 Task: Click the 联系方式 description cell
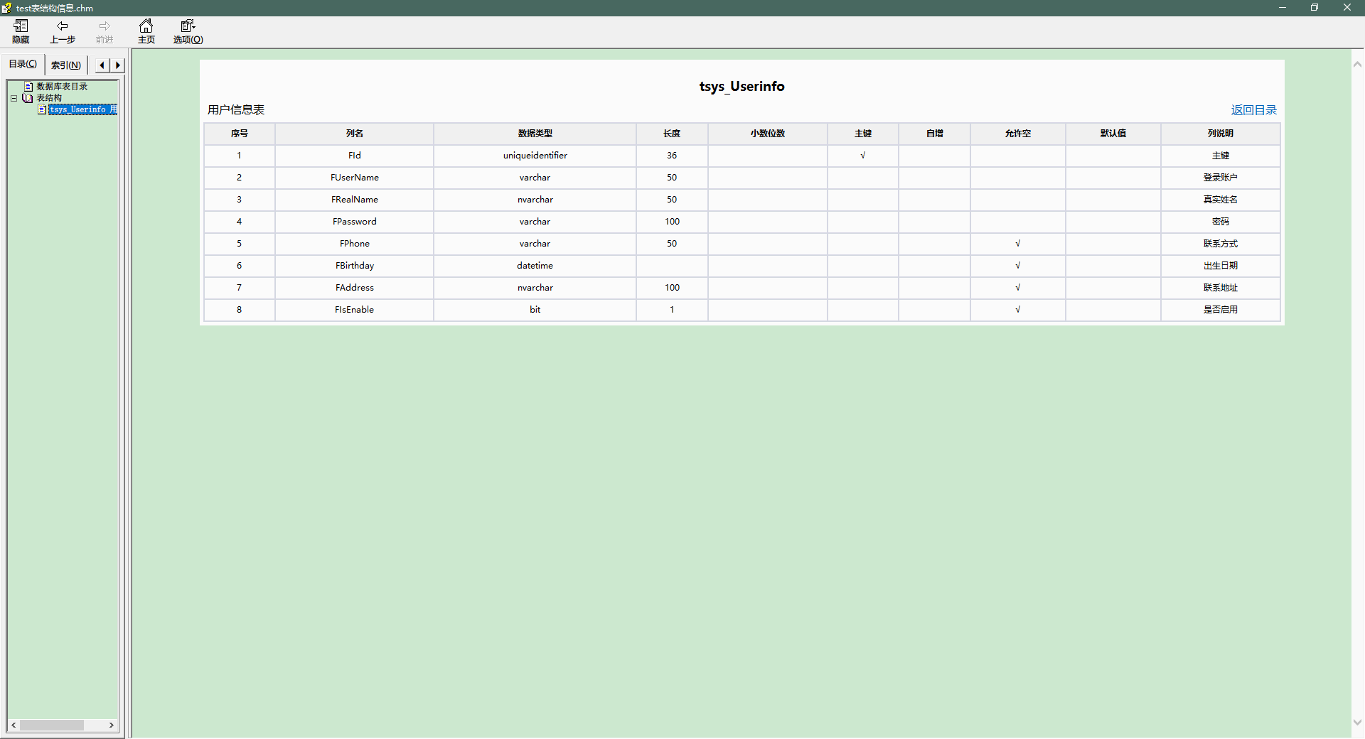(x=1221, y=244)
